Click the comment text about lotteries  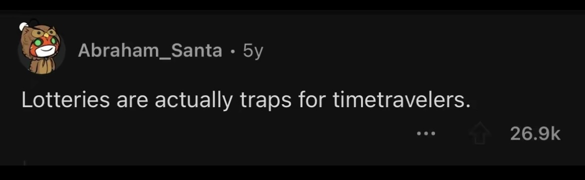tap(246, 100)
